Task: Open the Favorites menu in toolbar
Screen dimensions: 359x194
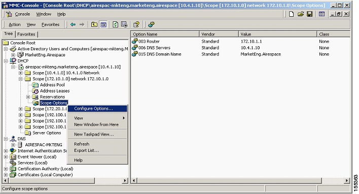Action: pyautogui.click(x=50, y=24)
